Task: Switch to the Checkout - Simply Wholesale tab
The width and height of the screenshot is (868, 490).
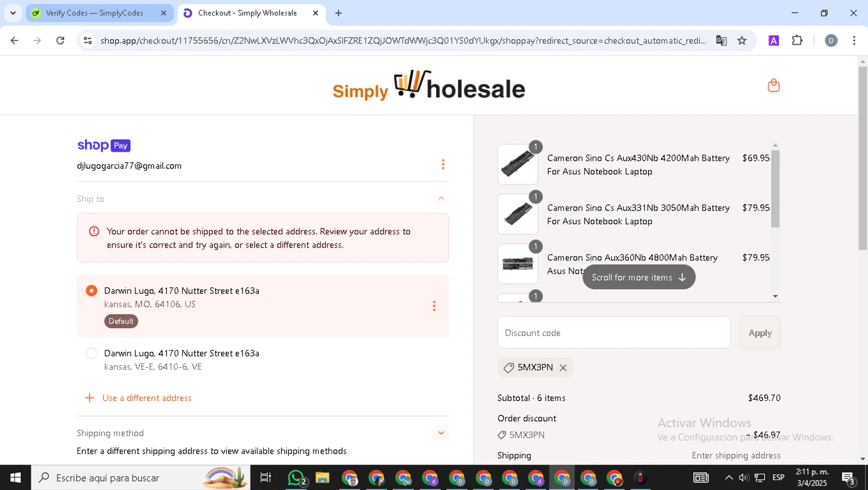Action: click(247, 13)
